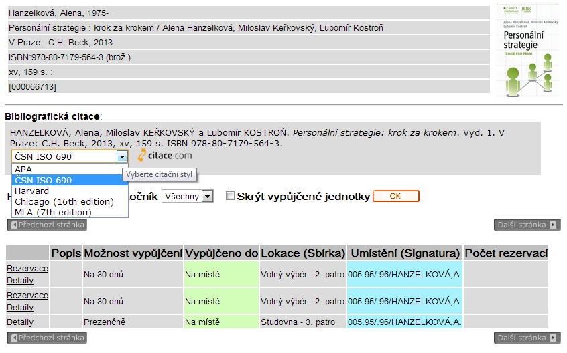The height and width of the screenshot is (353, 567).
Task: Click the Možnost vypůjčení column header
Action: [133, 253]
